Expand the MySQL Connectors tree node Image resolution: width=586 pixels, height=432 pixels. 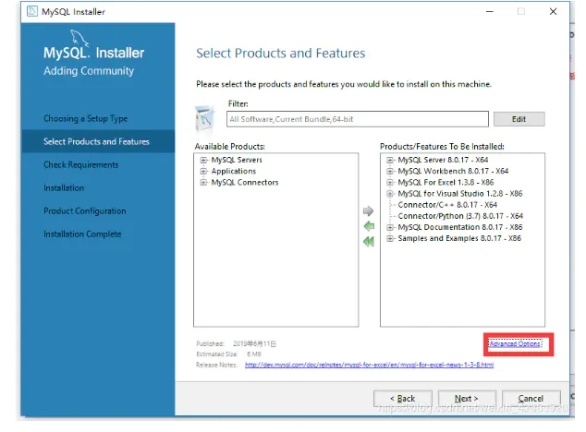click(203, 182)
